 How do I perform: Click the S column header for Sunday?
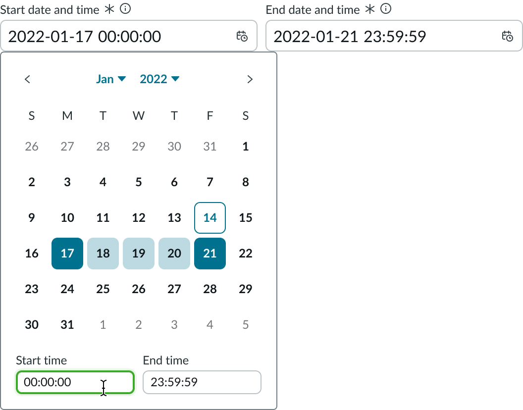(32, 115)
